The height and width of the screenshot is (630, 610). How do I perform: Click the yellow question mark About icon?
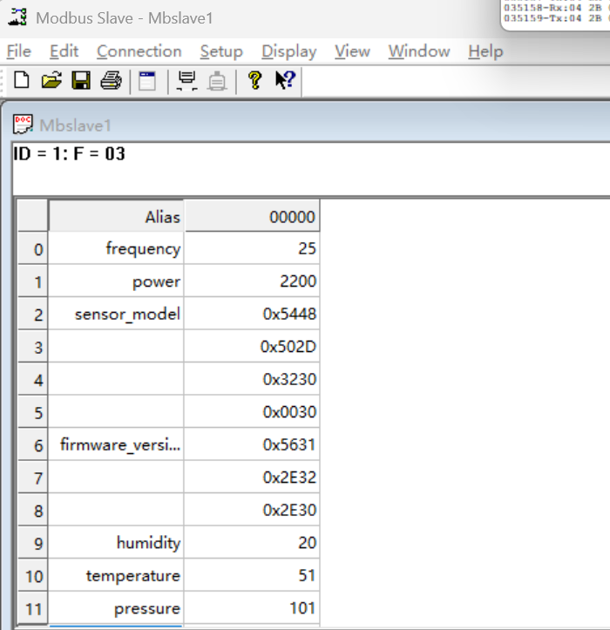[254, 81]
